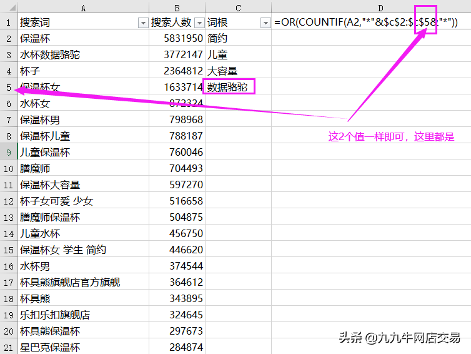Select cell 水杯男
The width and height of the screenshot is (471, 354).
click(x=83, y=266)
